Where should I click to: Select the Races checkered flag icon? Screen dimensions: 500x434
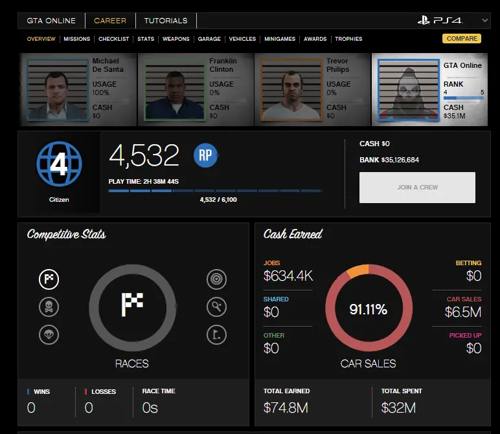click(x=49, y=279)
